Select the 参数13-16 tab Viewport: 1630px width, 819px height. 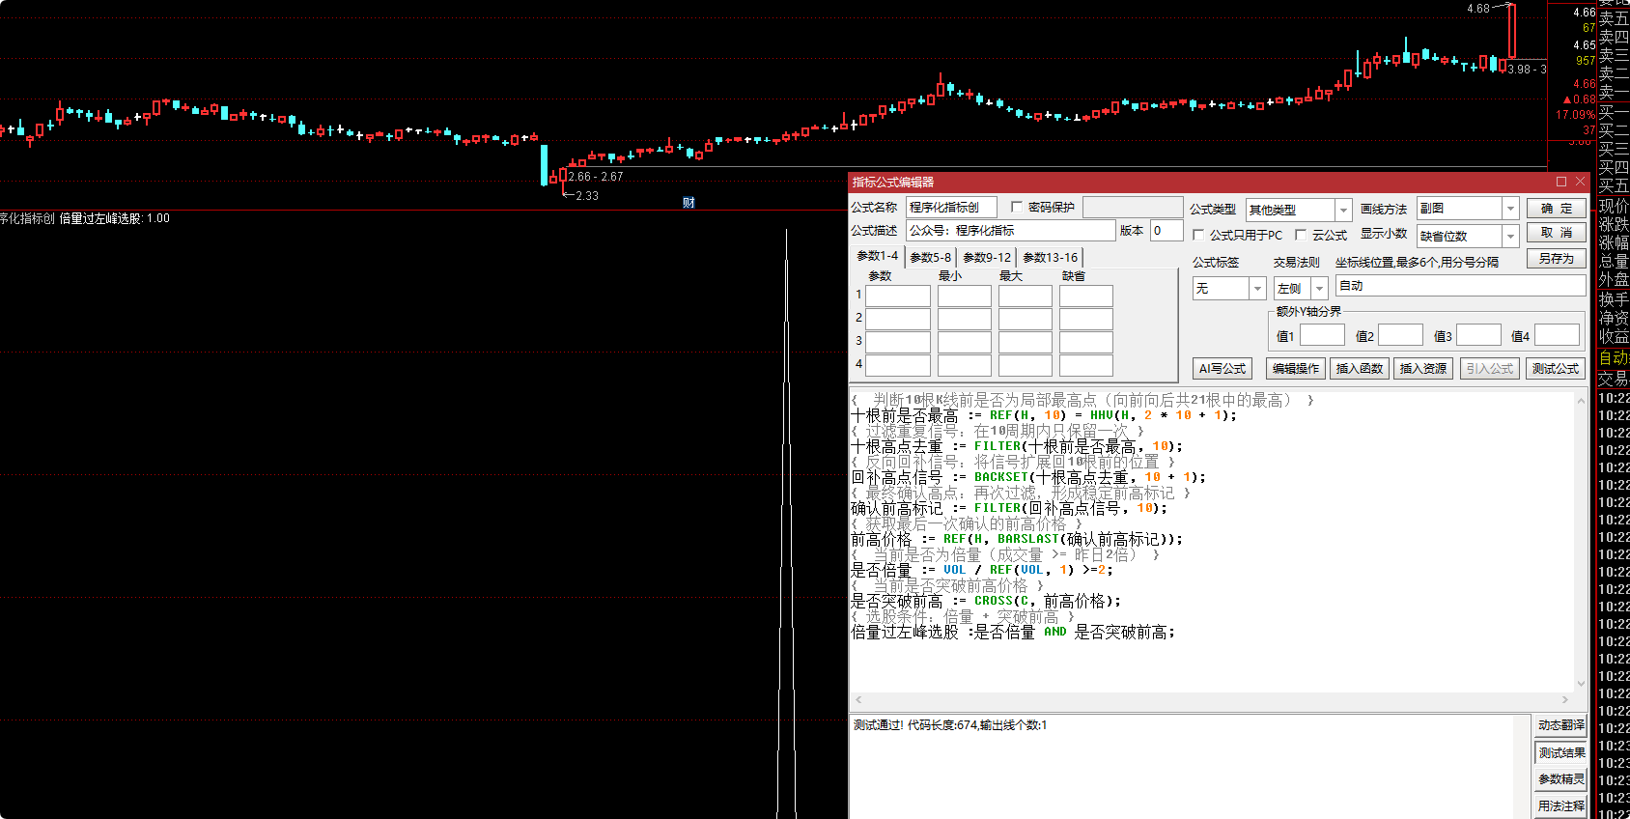[x=1050, y=257]
